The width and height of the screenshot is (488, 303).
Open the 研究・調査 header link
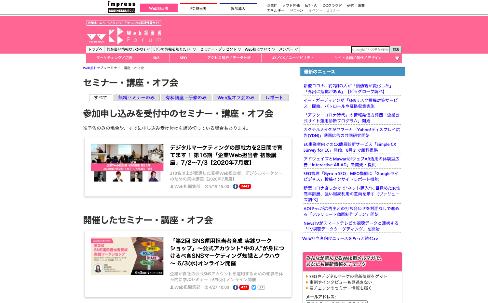point(356,6)
